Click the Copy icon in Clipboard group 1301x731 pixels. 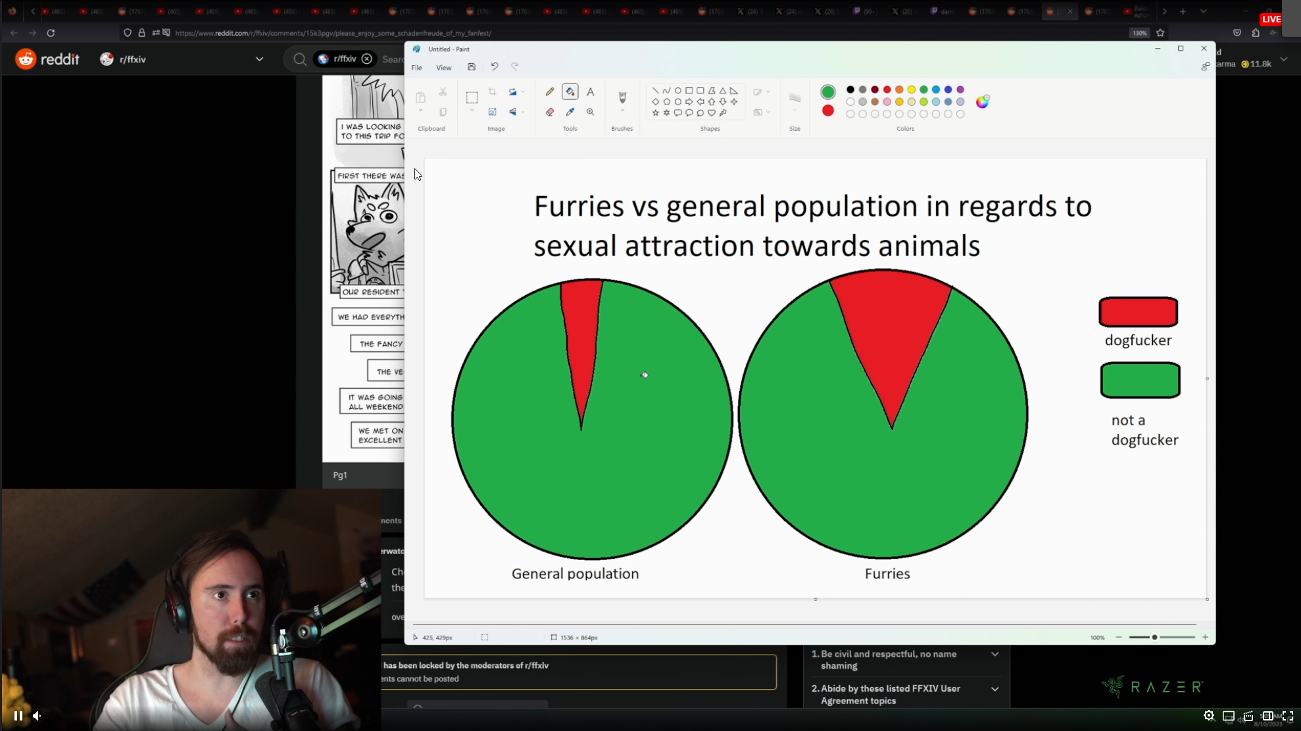click(x=443, y=112)
